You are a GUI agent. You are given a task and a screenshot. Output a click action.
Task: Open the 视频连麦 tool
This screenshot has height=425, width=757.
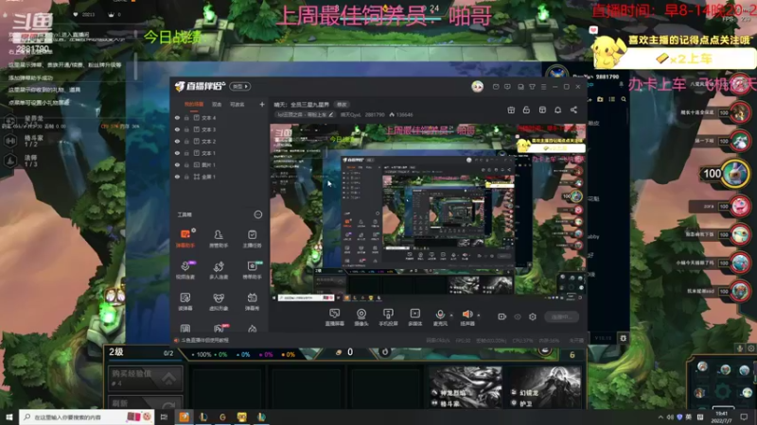point(185,270)
